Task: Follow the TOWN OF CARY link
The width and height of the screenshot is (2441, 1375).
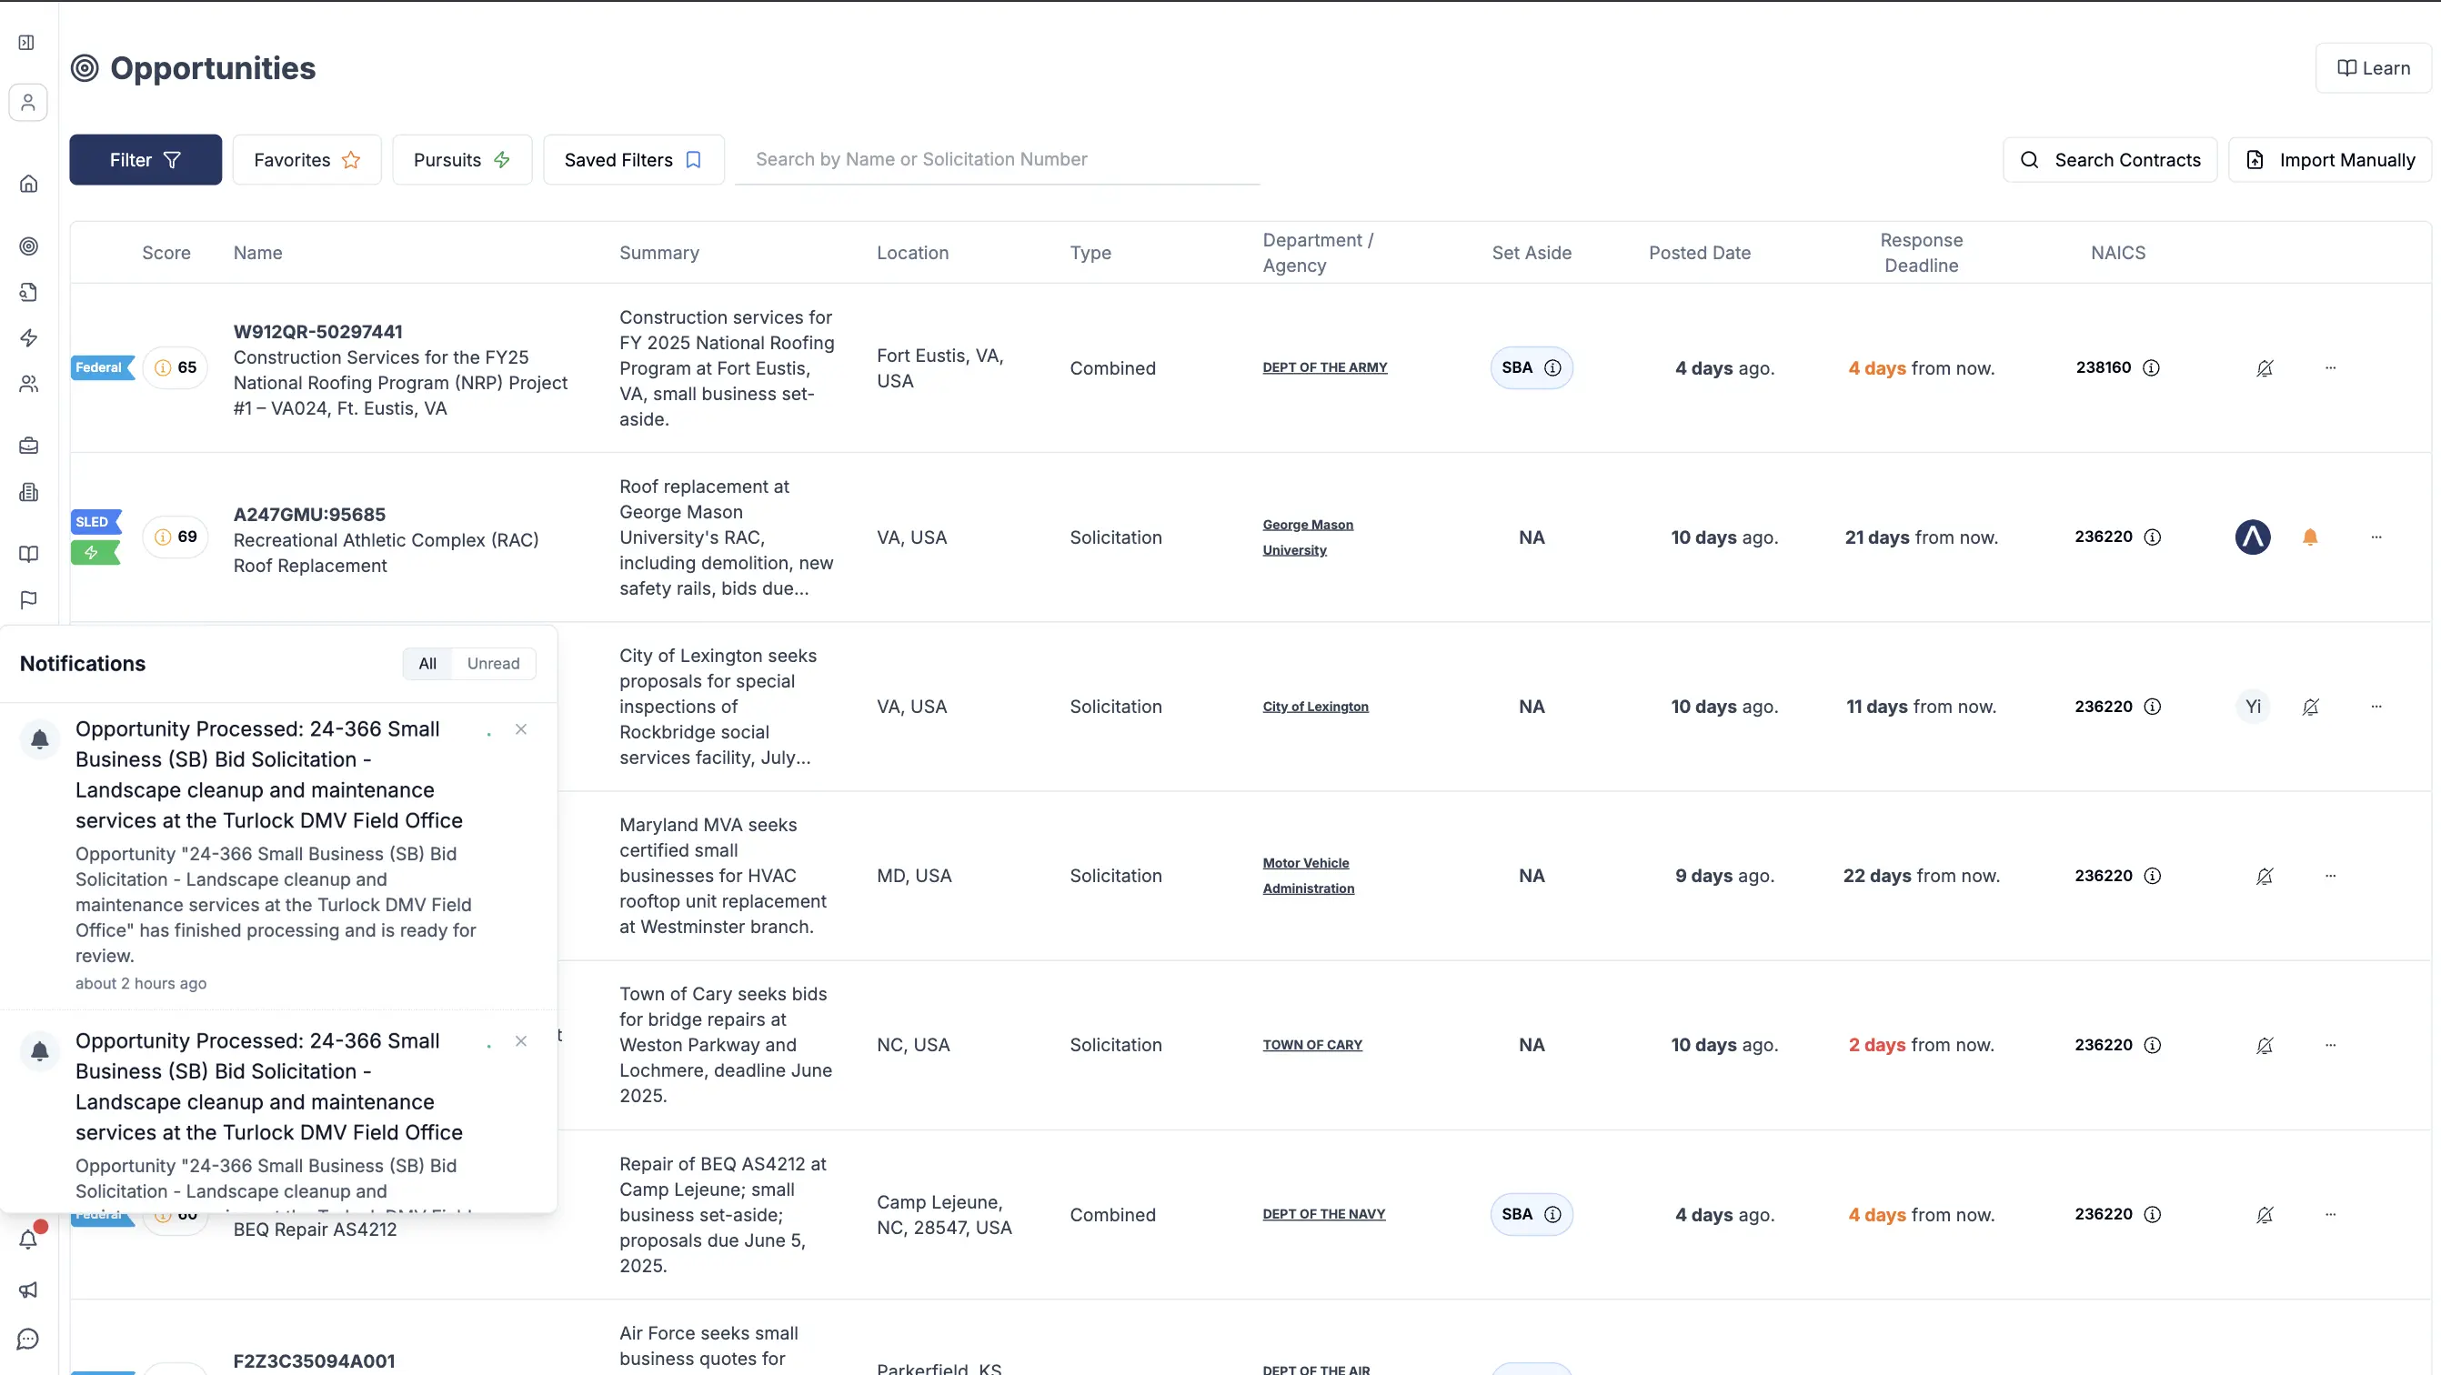Action: click(1311, 1045)
